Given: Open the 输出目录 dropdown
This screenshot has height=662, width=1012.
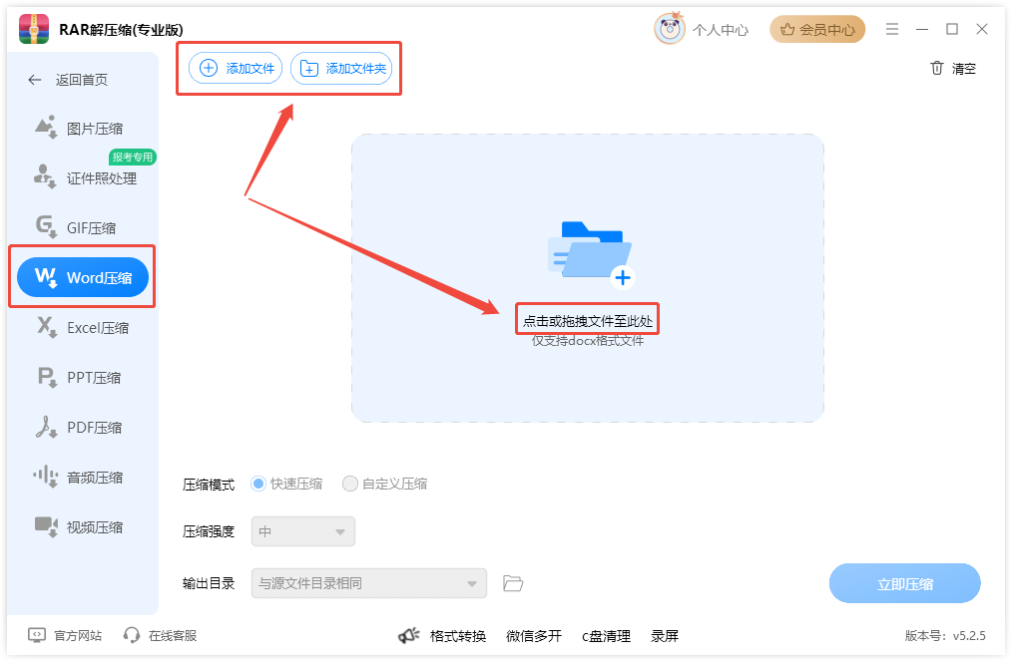Looking at the screenshot, I should coord(369,583).
